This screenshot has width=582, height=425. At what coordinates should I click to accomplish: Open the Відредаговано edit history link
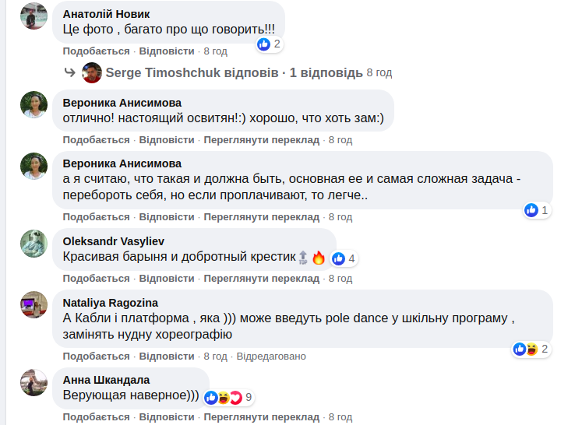click(271, 357)
